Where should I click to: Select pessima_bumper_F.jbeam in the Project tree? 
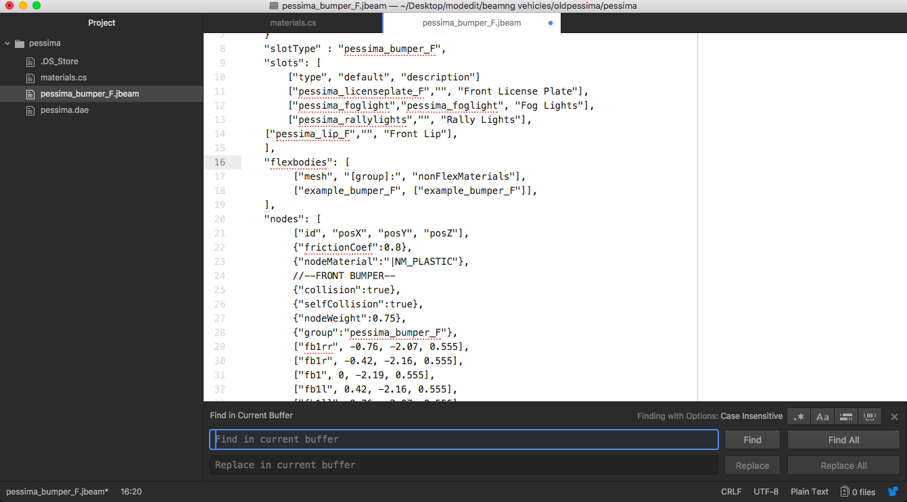(101, 94)
